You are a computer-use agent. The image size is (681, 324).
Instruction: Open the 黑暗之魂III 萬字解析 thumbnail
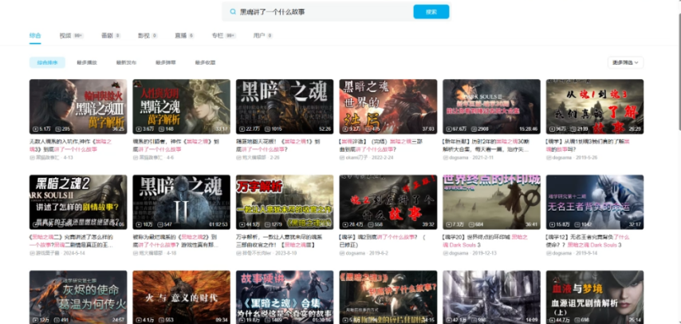tap(78, 107)
